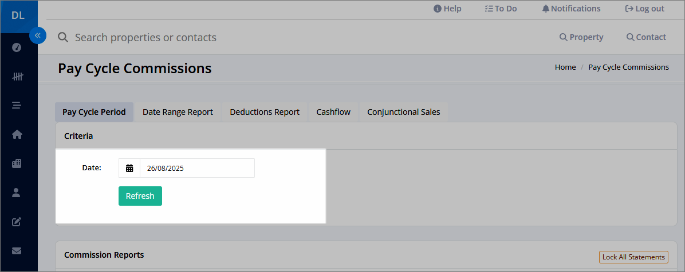
Task: Open the person contacts icon in the sidebar
Action: pos(17,193)
